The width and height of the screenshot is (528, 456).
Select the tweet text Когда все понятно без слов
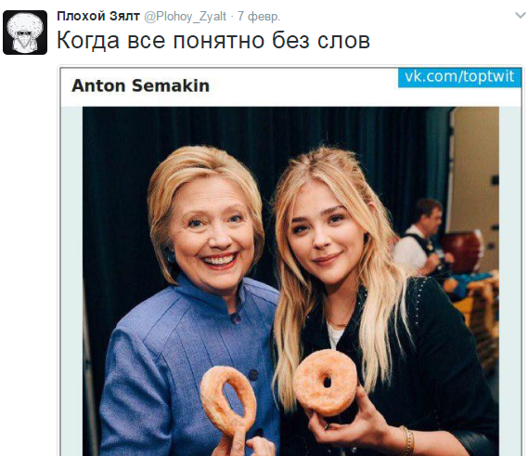pos(213,41)
